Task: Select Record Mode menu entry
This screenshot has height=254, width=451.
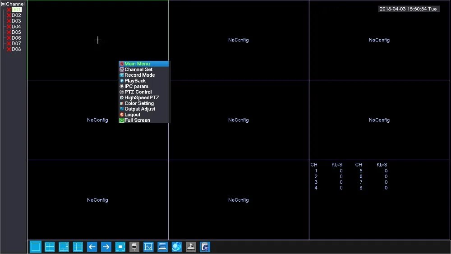Action: click(144, 75)
